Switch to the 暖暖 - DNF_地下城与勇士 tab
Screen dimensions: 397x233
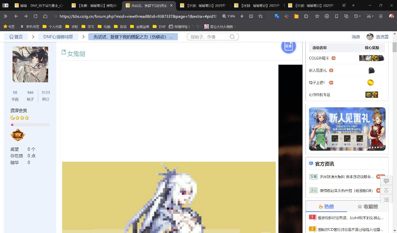39,5
